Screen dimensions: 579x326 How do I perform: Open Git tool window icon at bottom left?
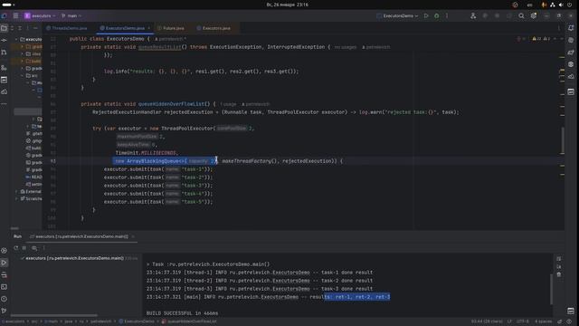click(x=4, y=311)
